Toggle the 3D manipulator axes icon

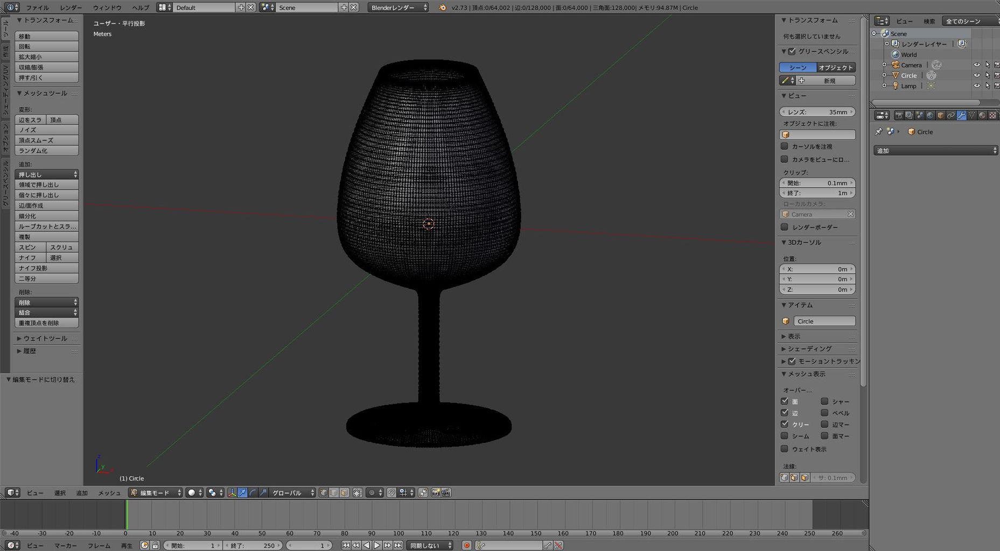click(233, 492)
